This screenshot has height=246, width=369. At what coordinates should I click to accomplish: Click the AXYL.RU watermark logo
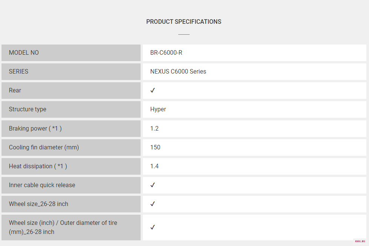click(360, 241)
